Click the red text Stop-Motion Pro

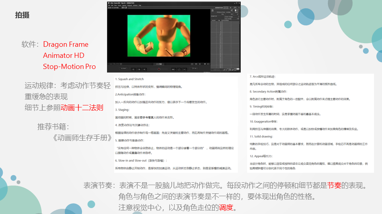tap(69, 67)
